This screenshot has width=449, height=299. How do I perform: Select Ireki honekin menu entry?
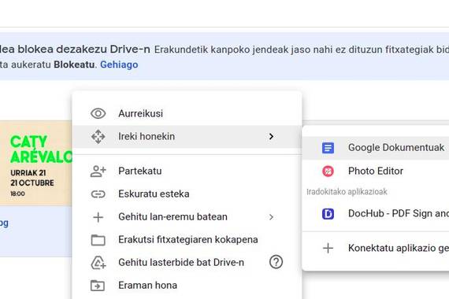tap(187, 136)
